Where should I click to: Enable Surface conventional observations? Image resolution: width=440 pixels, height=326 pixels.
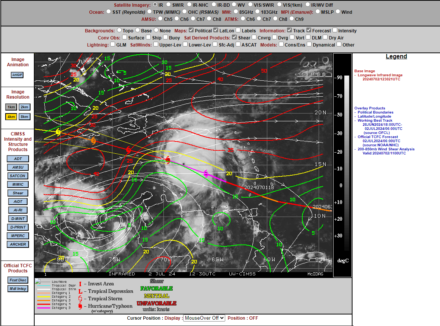coord(125,37)
